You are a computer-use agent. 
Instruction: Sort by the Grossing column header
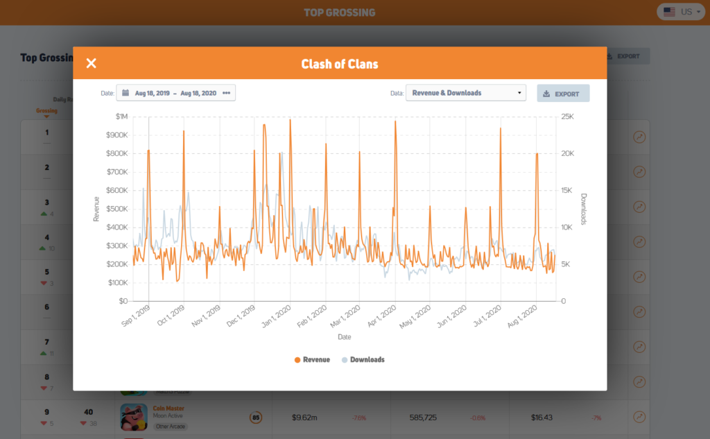click(46, 110)
